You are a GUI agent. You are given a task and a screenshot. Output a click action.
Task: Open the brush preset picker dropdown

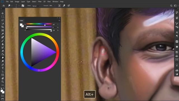point(19,6)
